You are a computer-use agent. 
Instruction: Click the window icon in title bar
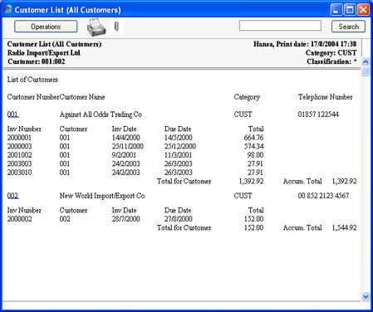point(7,9)
